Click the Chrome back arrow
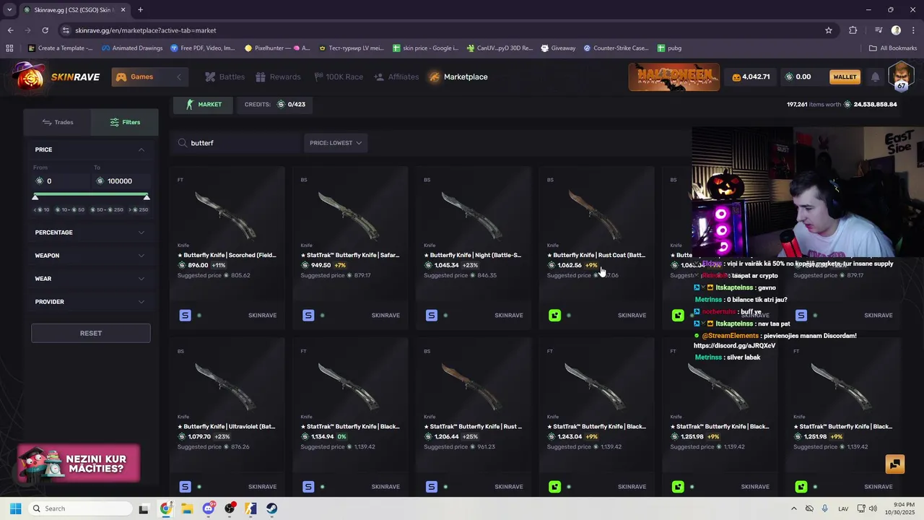Viewport: 924px width, 520px height. (x=10, y=30)
